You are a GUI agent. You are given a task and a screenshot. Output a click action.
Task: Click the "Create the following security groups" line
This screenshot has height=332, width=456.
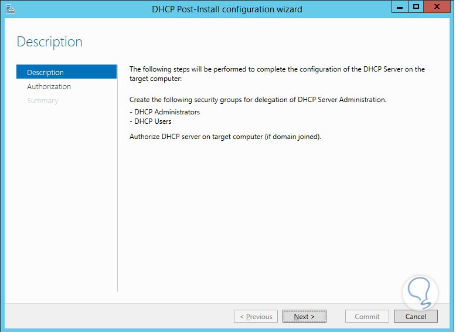point(258,100)
